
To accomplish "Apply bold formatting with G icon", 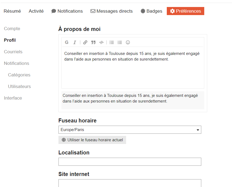I will pyautogui.click(x=67, y=43).
